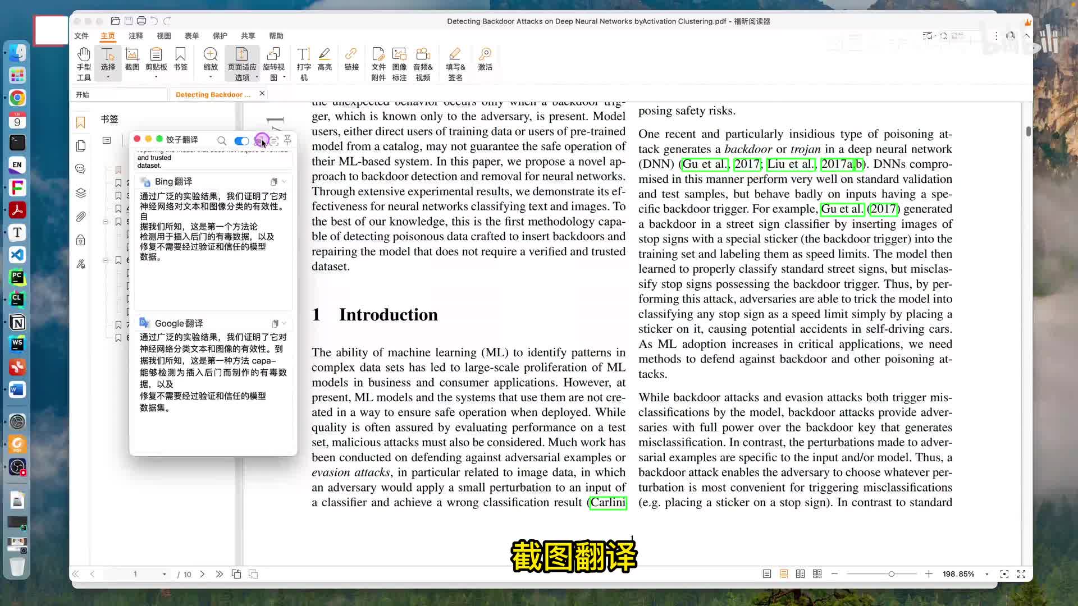1078x606 pixels.
Task: Collapse the bookmark tree item 5
Action: (x=106, y=222)
